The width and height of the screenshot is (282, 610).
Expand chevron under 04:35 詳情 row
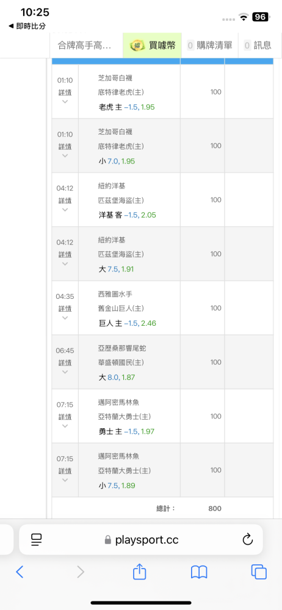click(65, 317)
